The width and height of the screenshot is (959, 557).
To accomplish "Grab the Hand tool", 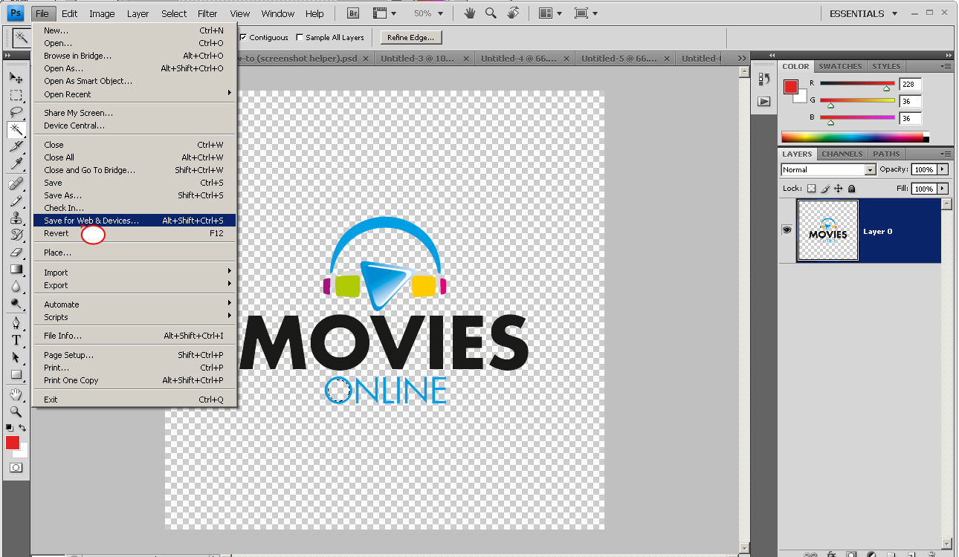I will (16, 394).
